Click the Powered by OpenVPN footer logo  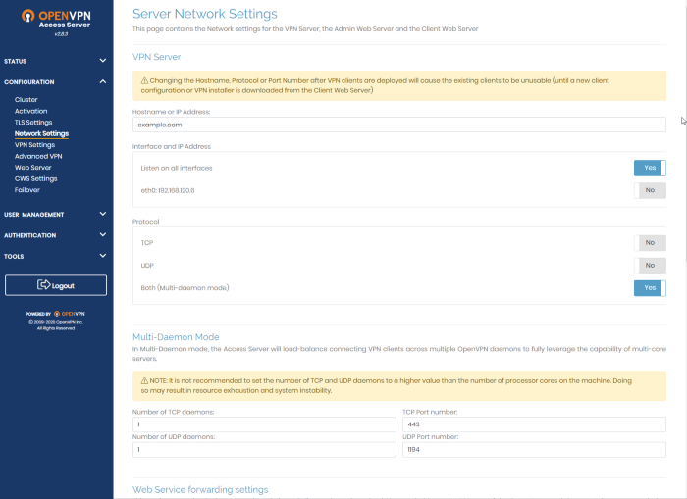coord(55,314)
